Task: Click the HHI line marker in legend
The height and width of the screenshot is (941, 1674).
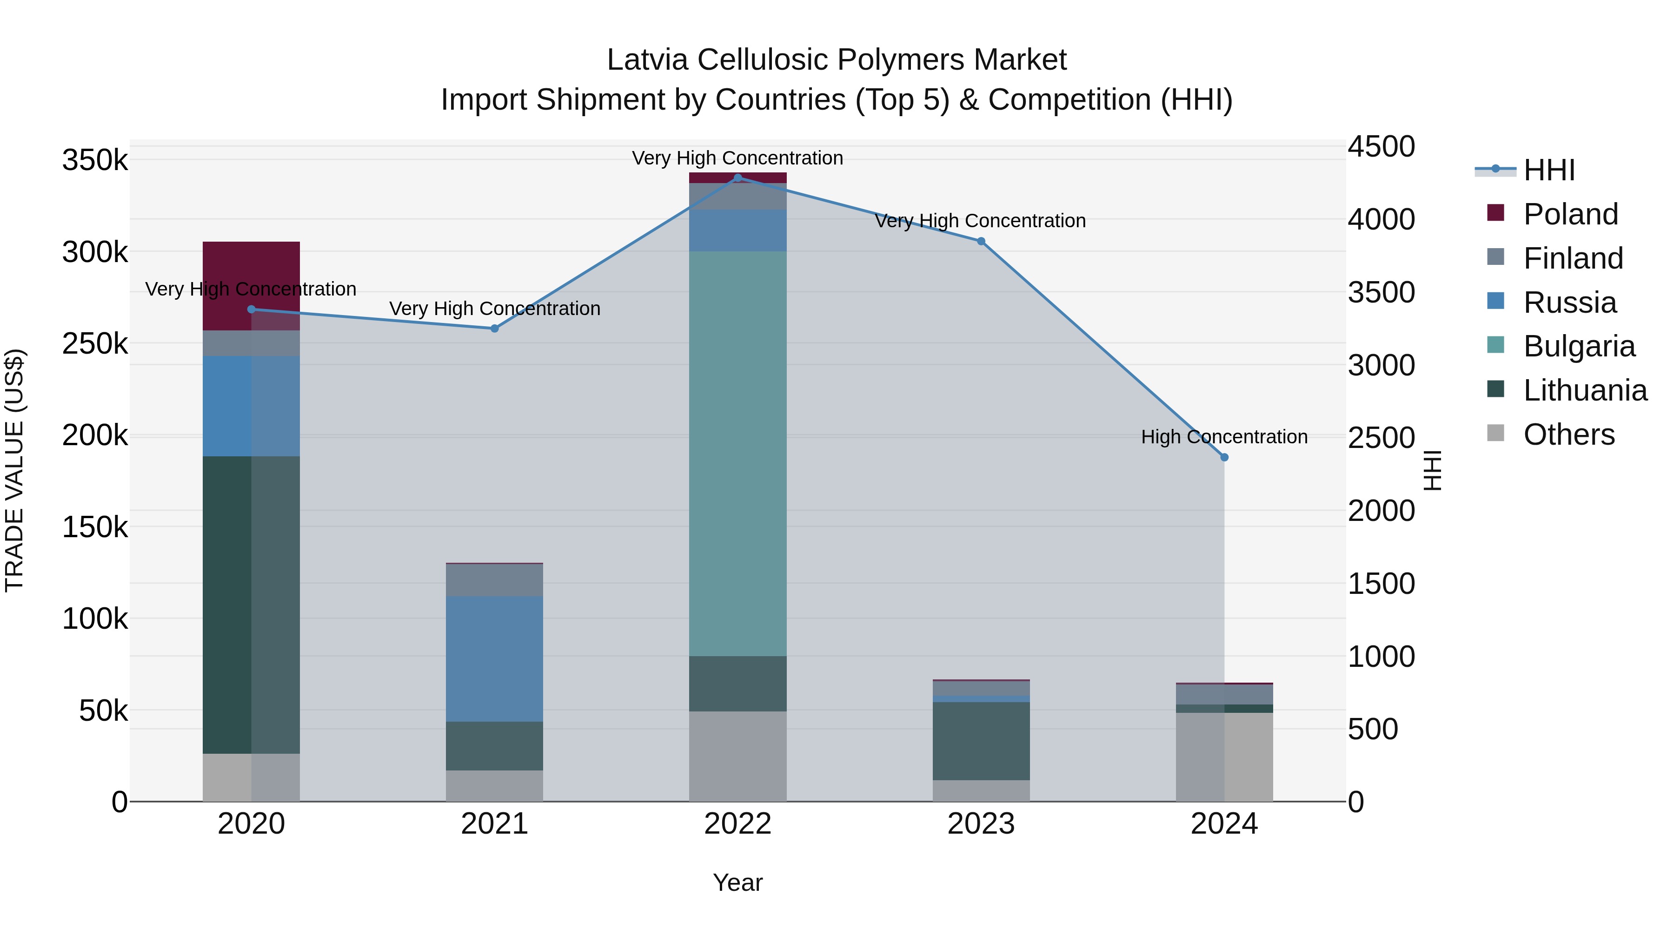Action: pos(1495,169)
